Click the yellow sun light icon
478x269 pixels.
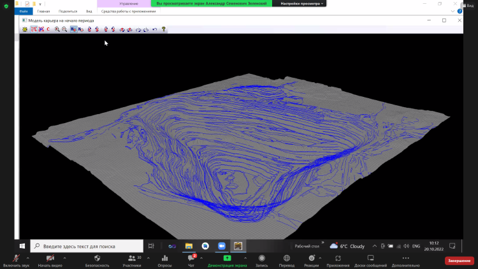[25, 29]
